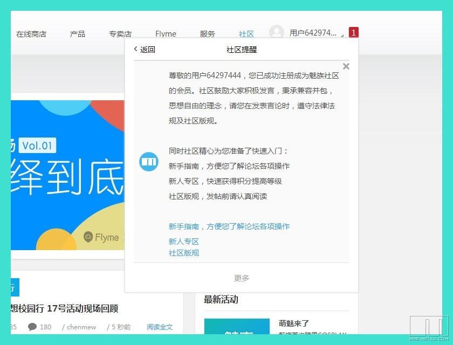453x345 pixels.
Task: Click the 最新活动 section heading
Action: tap(221, 299)
